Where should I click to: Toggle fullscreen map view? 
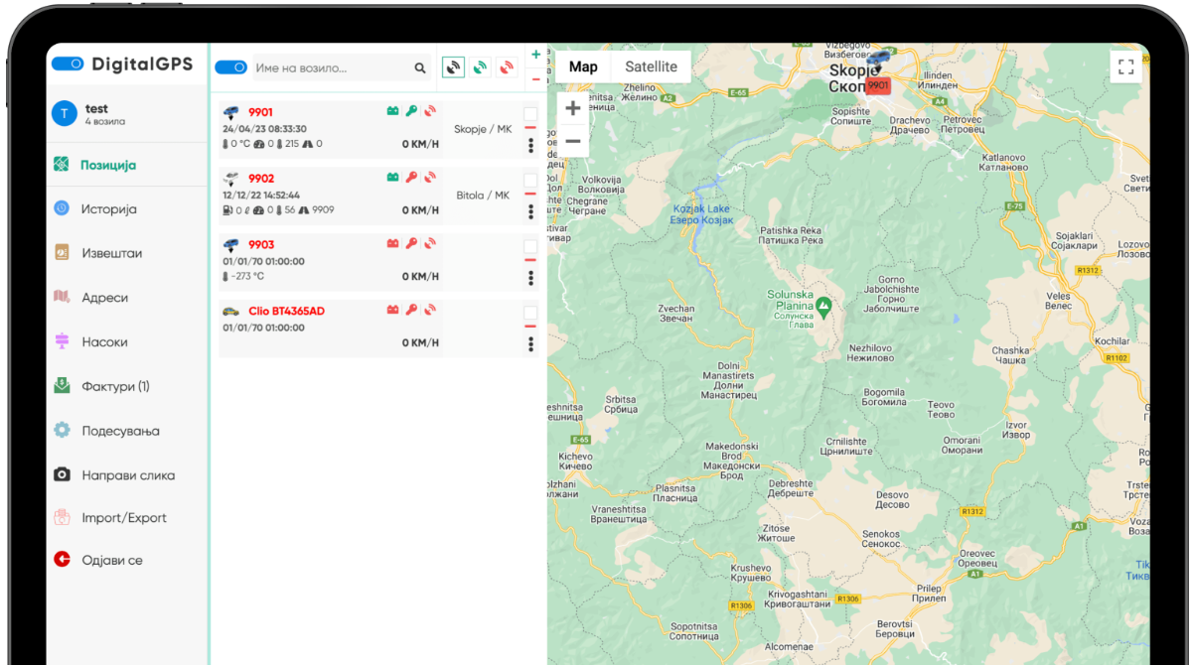[x=1125, y=66]
